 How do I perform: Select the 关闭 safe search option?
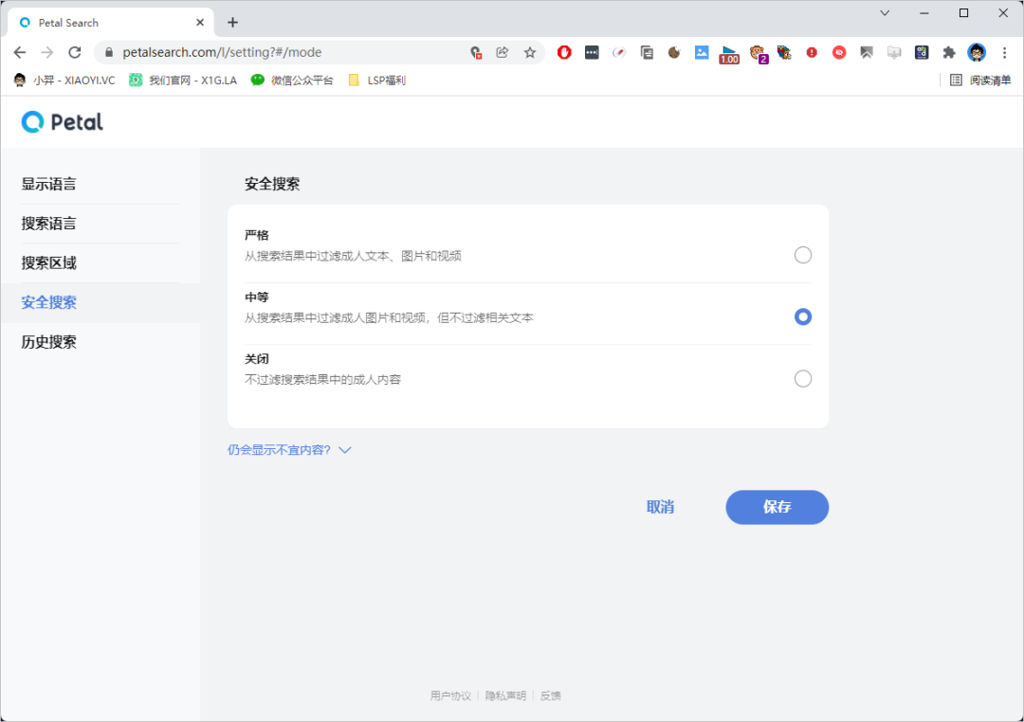(x=803, y=379)
